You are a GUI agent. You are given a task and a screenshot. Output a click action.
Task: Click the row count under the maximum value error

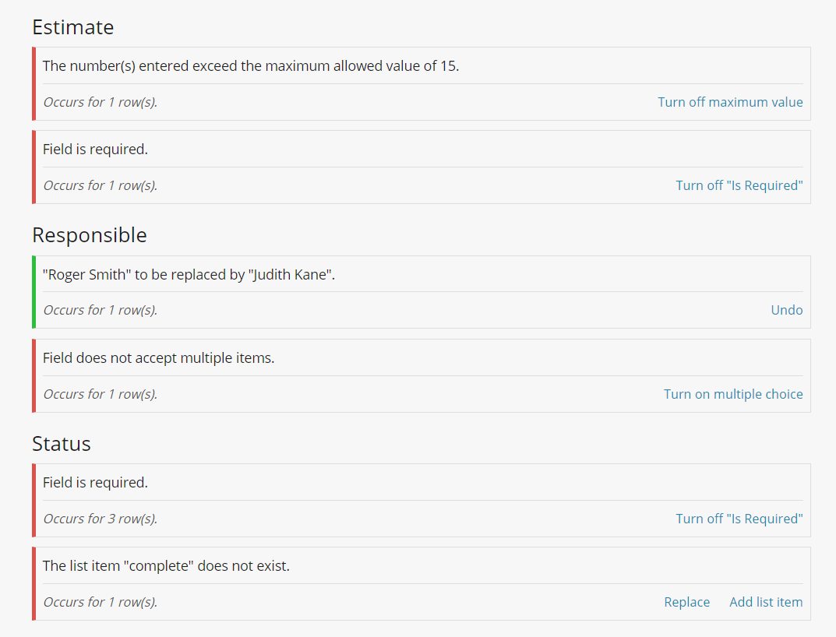pos(101,102)
